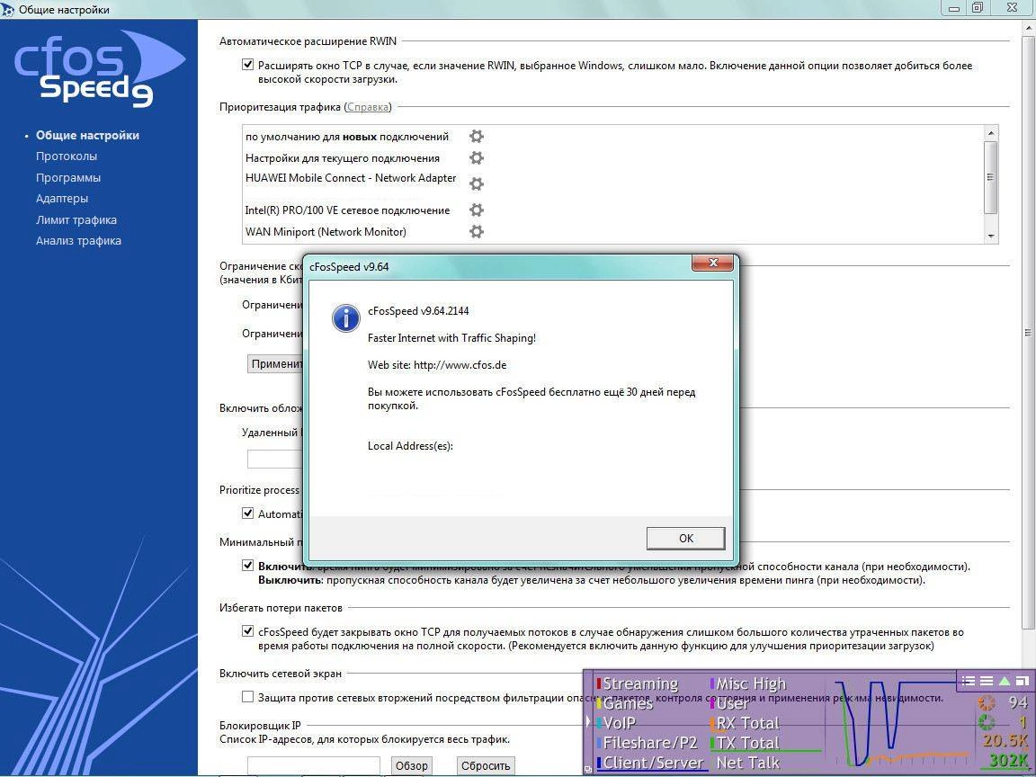1036x777 pixels.
Task: Click 'WAN Miniport (Network Monitor)' row text
Action: (x=326, y=232)
